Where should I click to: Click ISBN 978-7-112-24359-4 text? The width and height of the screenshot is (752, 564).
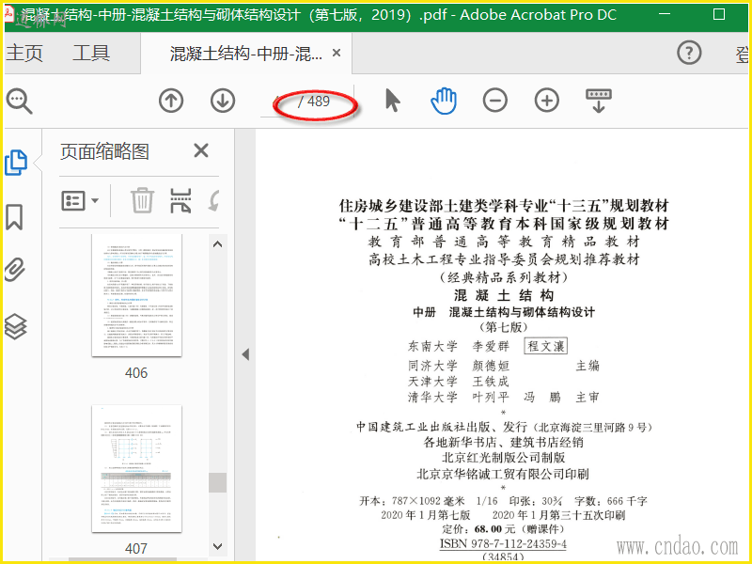coord(503,544)
